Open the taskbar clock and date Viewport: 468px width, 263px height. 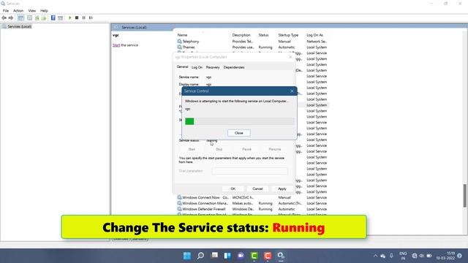click(445, 256)
